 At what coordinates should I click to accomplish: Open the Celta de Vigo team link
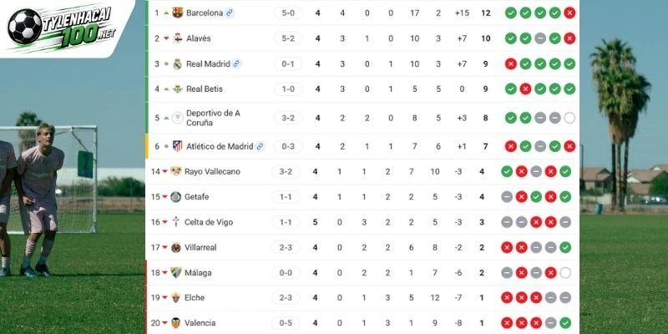point(209,222)
